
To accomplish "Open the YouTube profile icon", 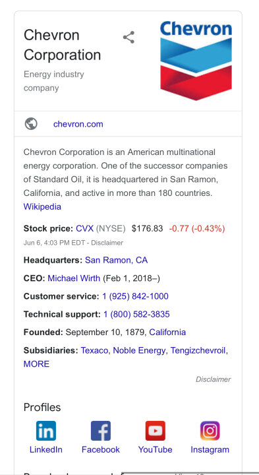I will pos(156,430).
